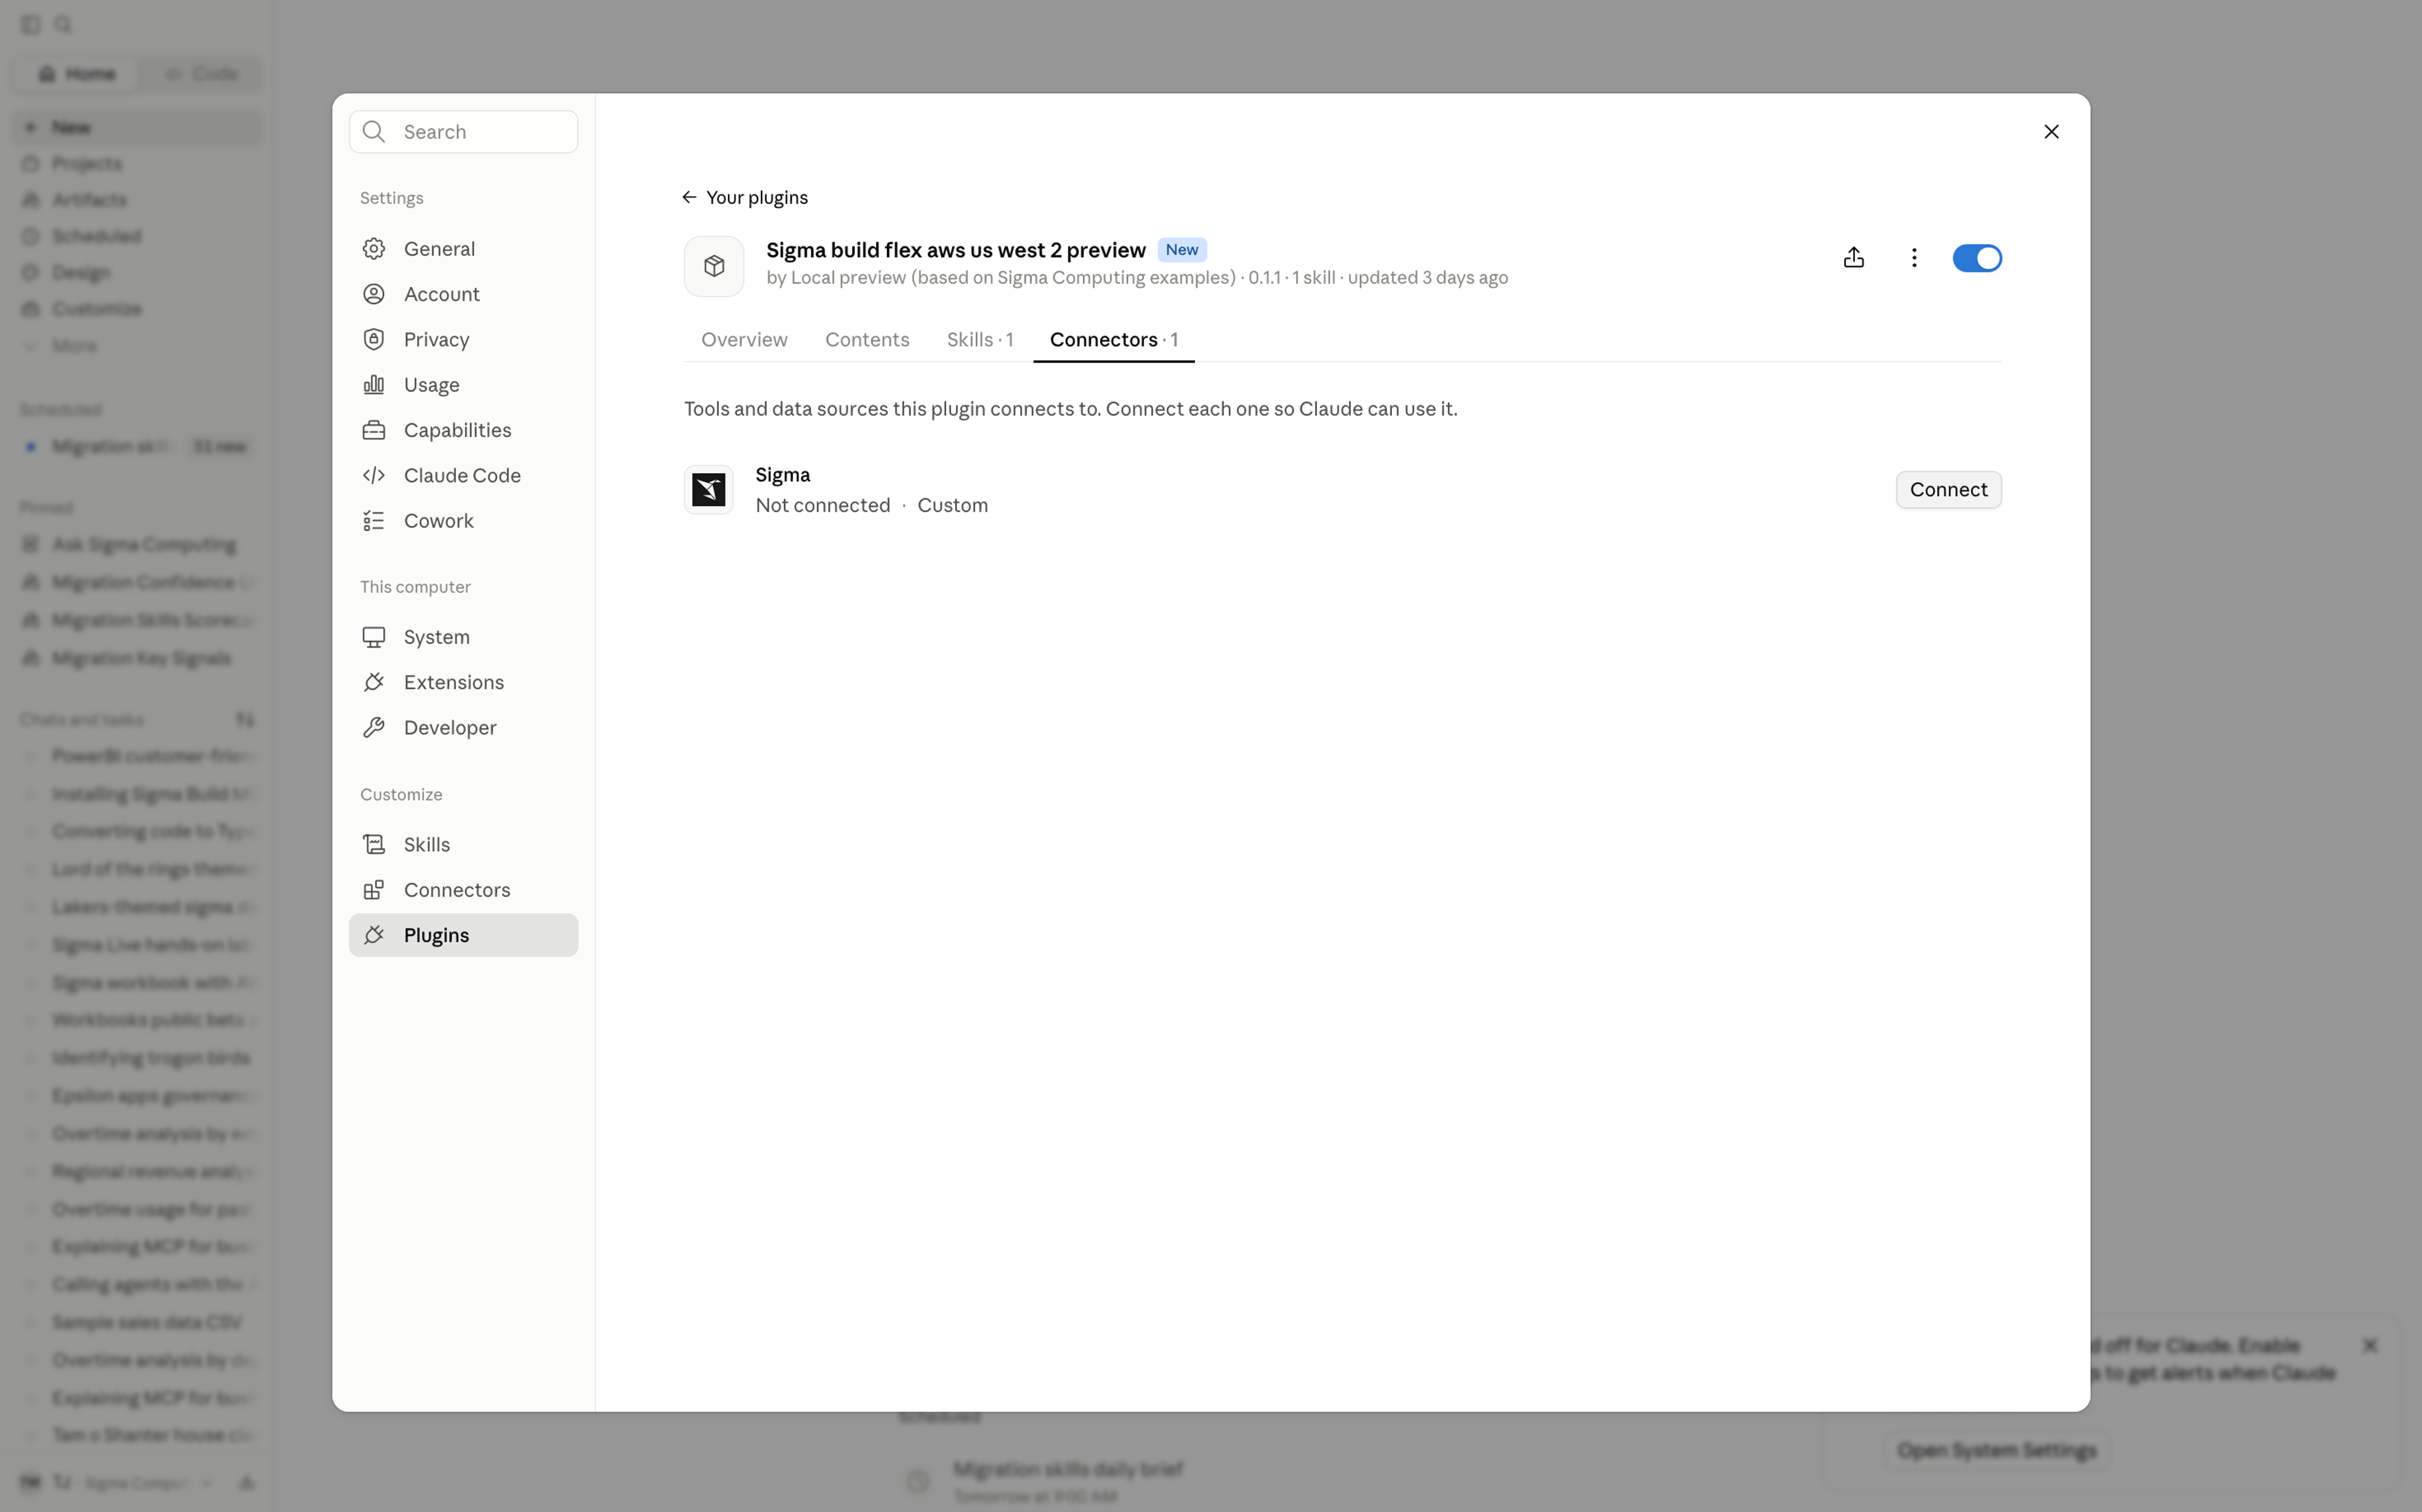This screenshot has height=1512, width=2422.
Task: Switch to the Contents tab
Action: pos(867,339)
